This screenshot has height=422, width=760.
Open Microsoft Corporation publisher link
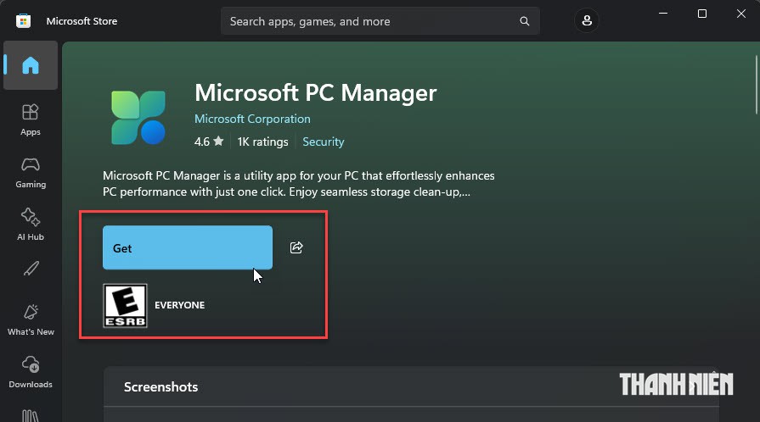click(252, 119)
